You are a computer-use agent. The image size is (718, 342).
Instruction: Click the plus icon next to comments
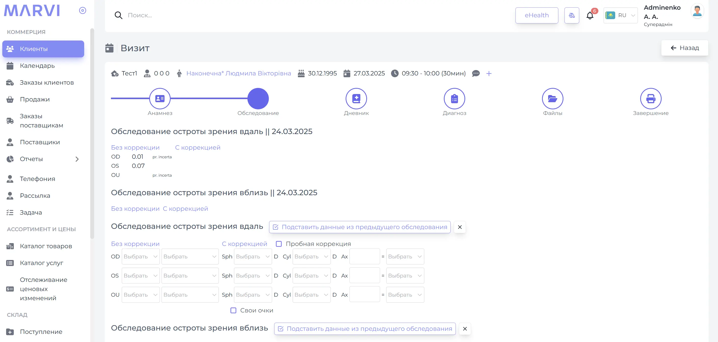point(489,74)
